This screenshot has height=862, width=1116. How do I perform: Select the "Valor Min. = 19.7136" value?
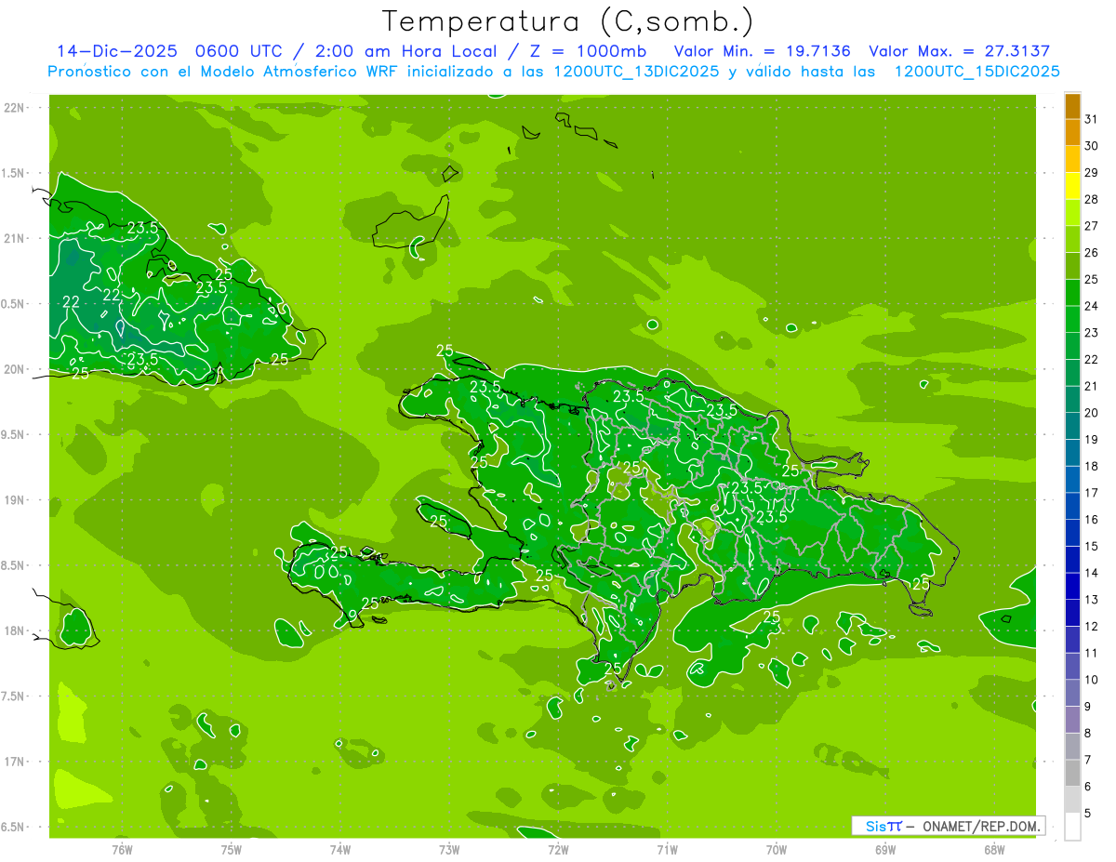point(763,51)
